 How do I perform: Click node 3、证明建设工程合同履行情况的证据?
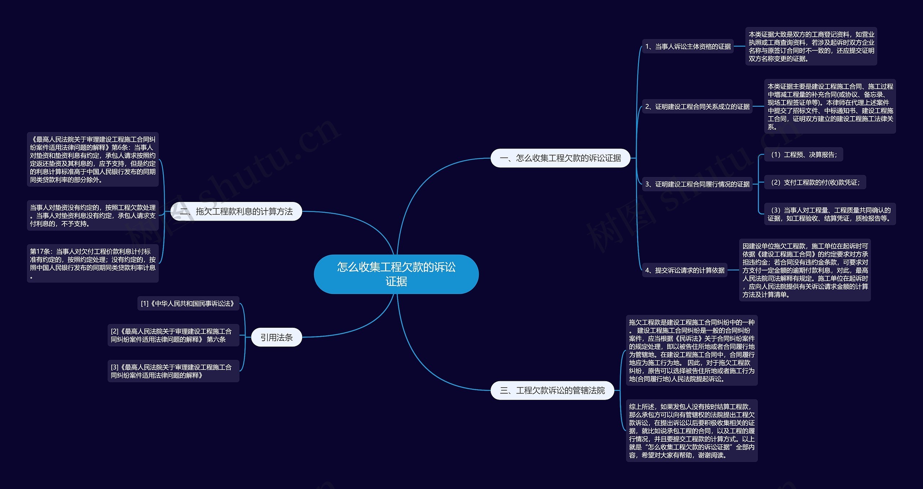[697, 184]
